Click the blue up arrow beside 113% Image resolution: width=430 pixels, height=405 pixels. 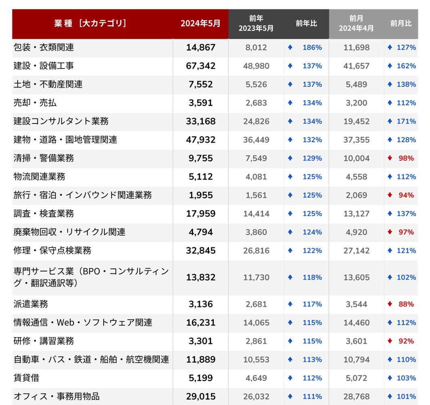click(x=290, y=359)
